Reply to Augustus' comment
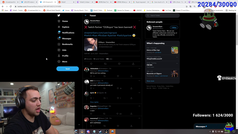Screen dimensions: 238x134 91,114
